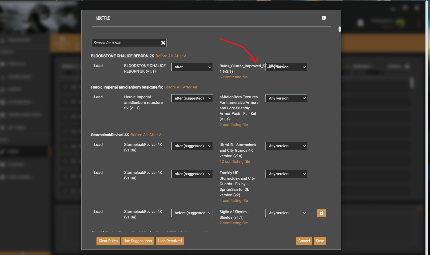Open the 'Any version' dropdown for aMidianBorn Textures rule

pos(286,98)
